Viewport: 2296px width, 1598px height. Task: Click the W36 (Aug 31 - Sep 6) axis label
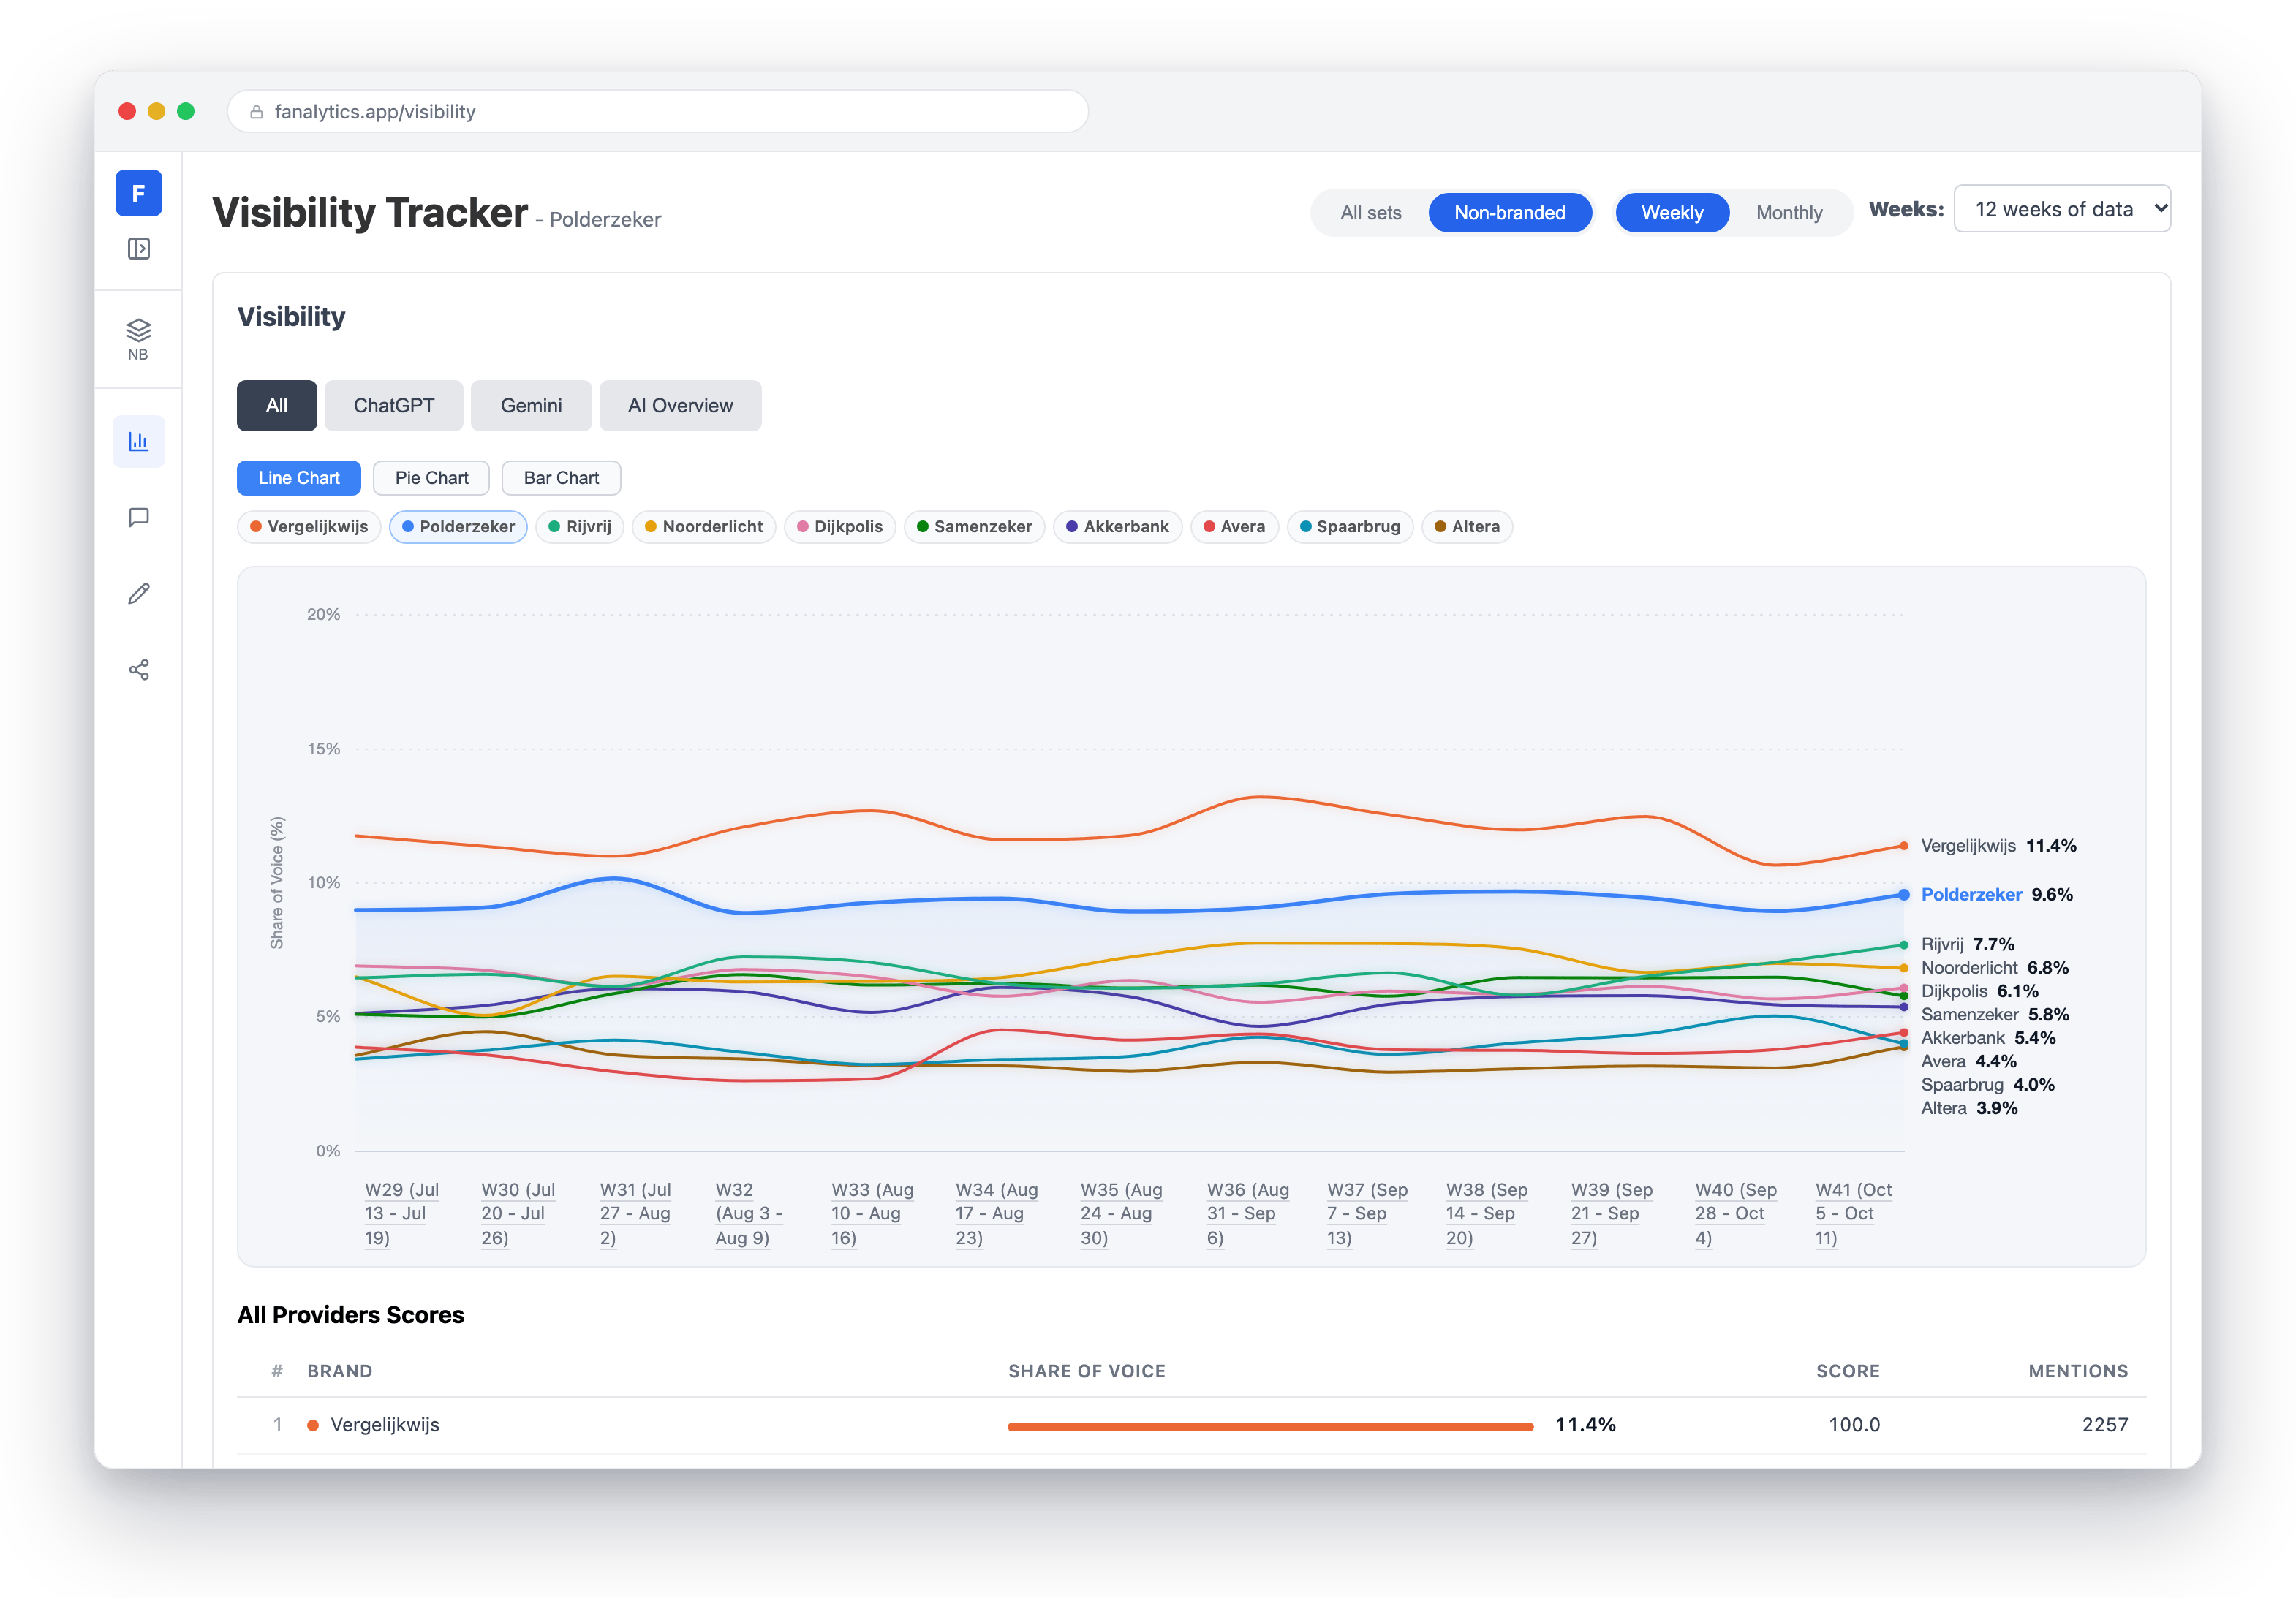pyautogui.click(x=1248, y=1214)
